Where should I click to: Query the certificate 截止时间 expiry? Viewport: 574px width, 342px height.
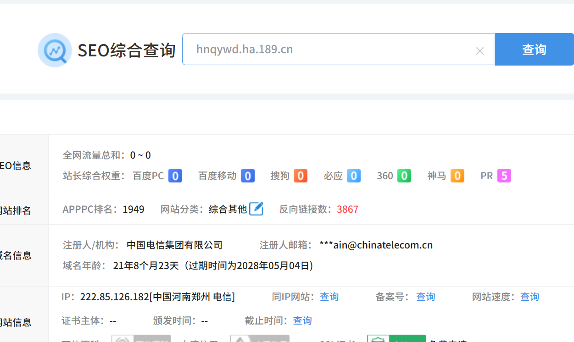(x=302, y=321)
